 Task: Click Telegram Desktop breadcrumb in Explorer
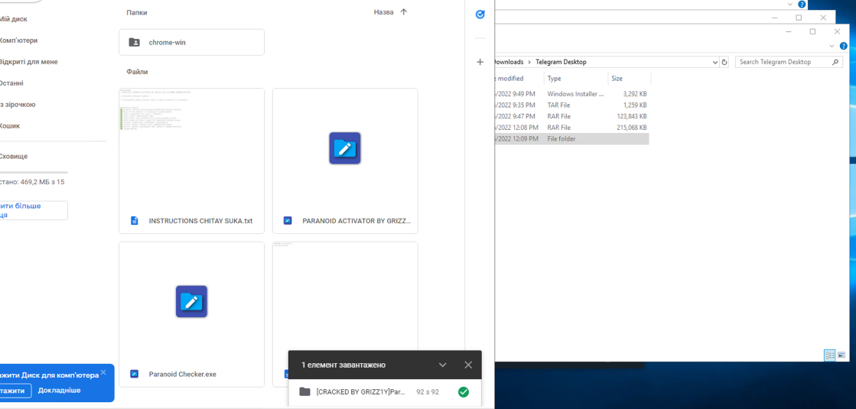point(561,62)
